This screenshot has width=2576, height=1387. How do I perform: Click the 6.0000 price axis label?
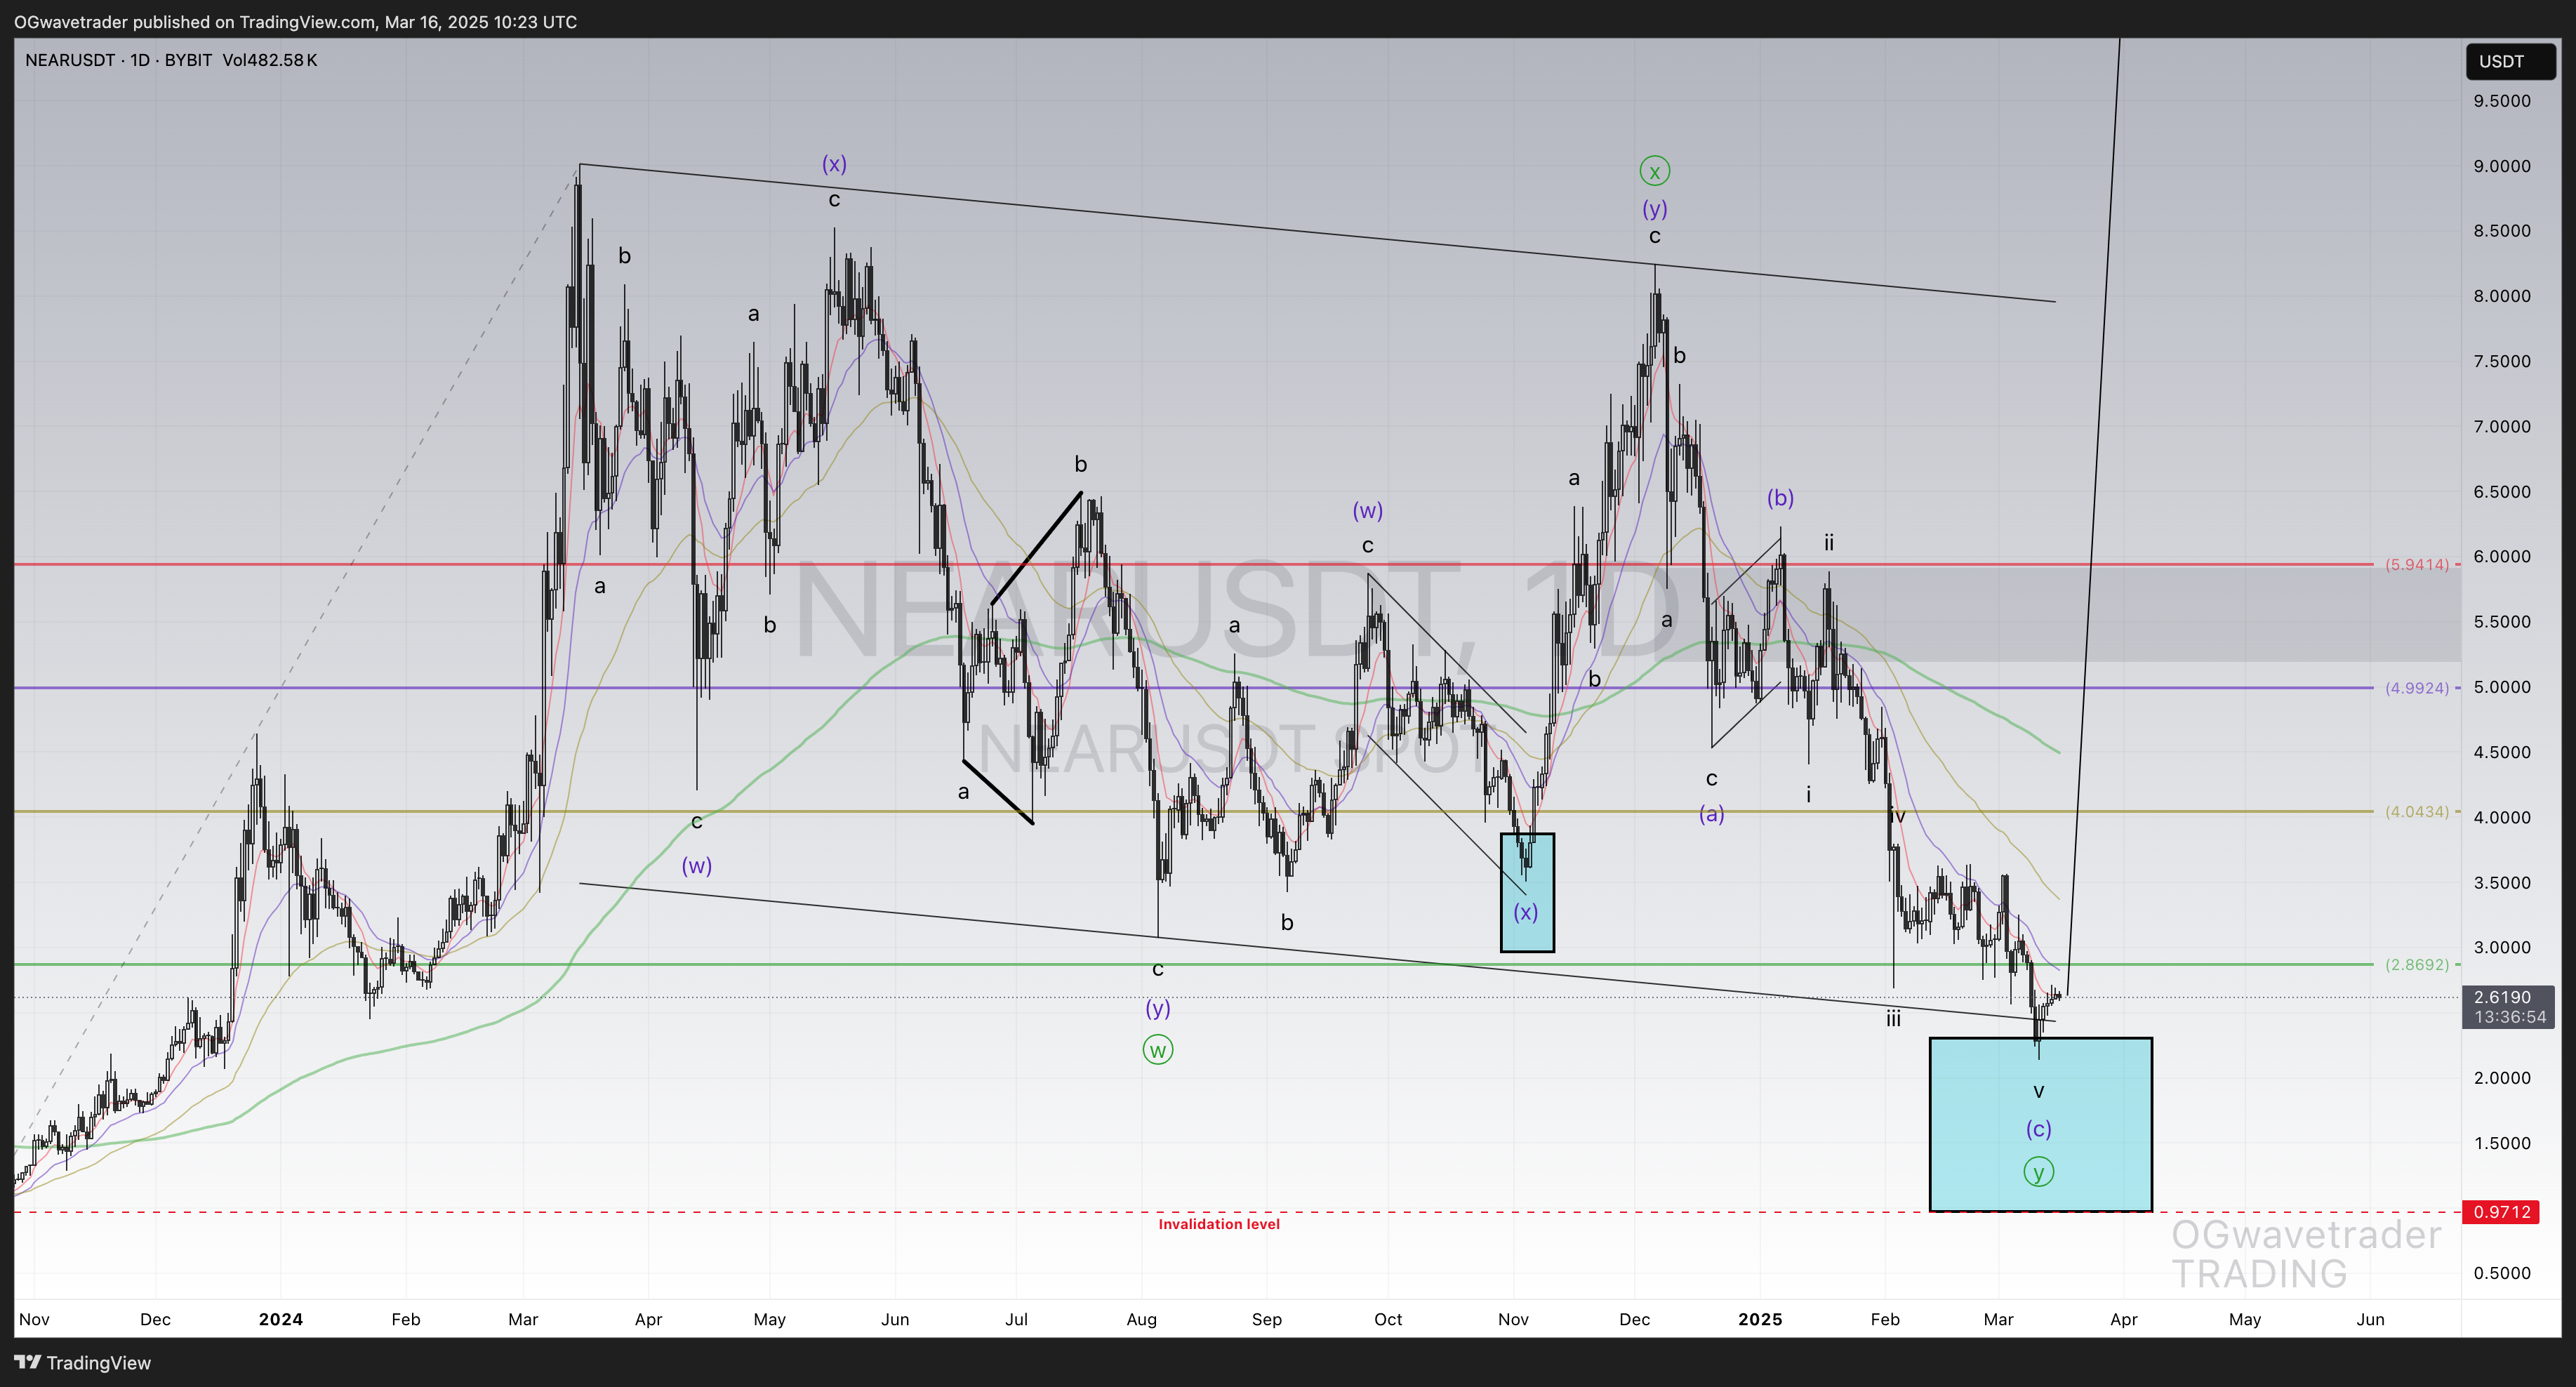coord(2502,557)
